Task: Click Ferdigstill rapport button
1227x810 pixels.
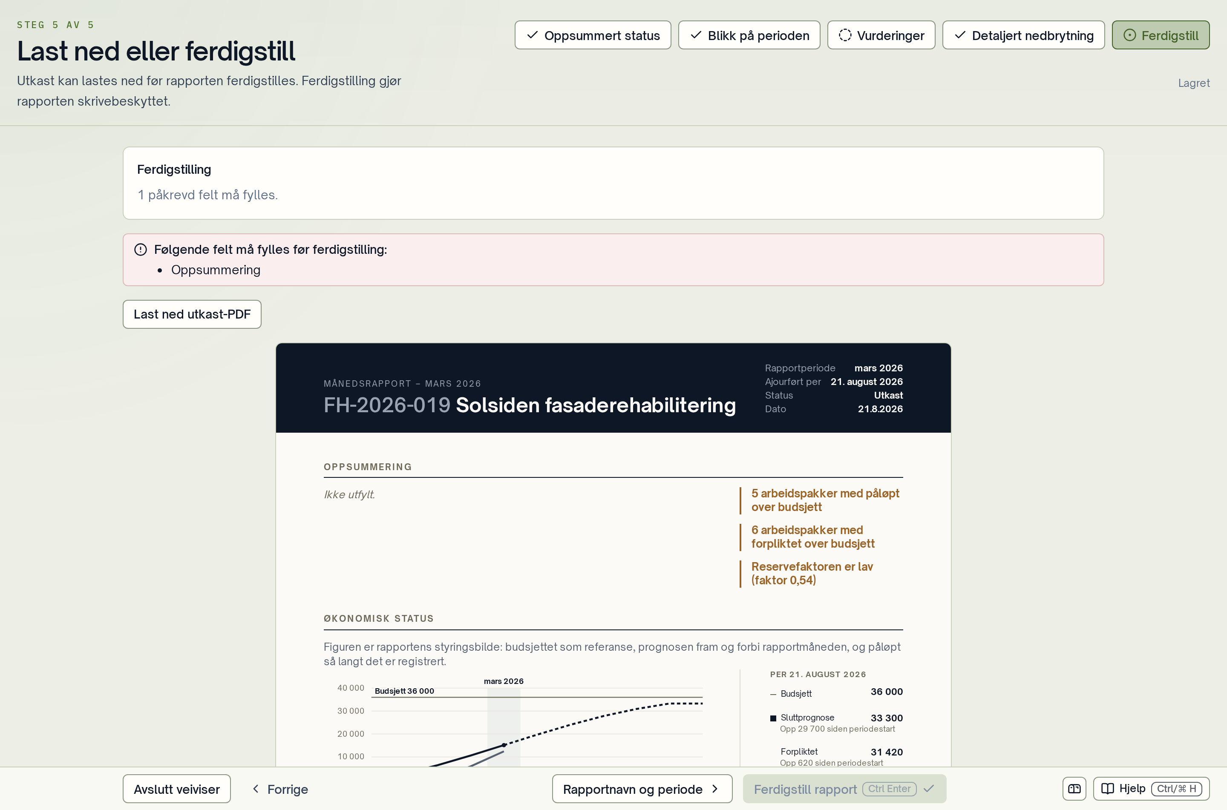Action: point(844,789)
